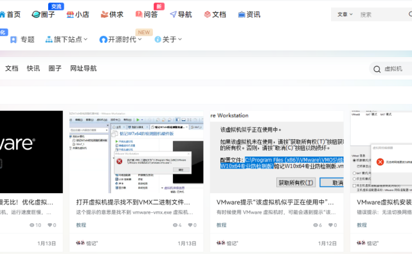Click the 关于 info icon
412x254 pixels.
(157, 40)
